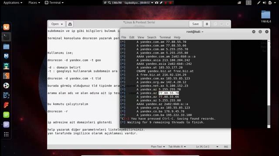Click the 'dnsrecon -r' line in gedit
This screenshot has height=156, width=279.
point(58,111)
